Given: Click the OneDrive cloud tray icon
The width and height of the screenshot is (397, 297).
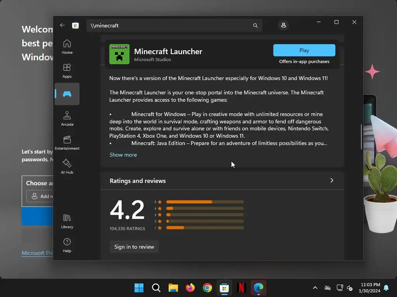Looking at the screenshot, I should click(327, 288).
